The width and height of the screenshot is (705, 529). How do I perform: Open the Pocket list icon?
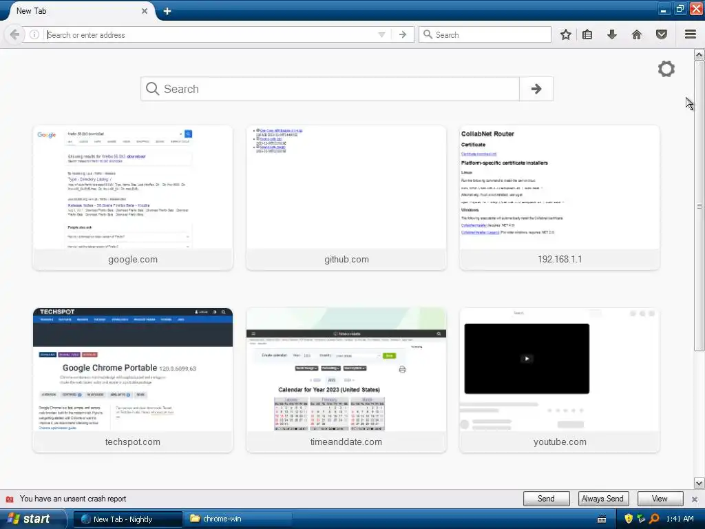(x=662, y=34)
